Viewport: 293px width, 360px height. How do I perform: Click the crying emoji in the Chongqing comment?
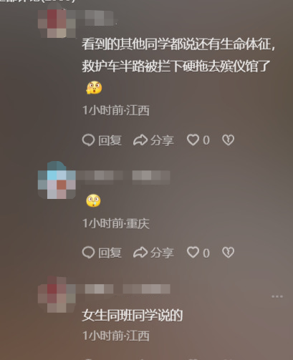pyautogui.click(x=93, y=200)
